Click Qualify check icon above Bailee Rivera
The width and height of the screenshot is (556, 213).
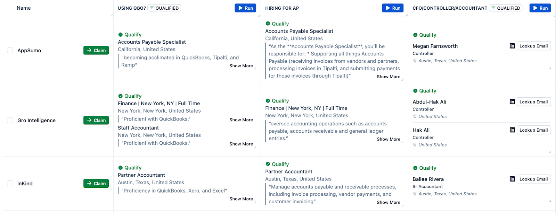click(x=415, y=168)
